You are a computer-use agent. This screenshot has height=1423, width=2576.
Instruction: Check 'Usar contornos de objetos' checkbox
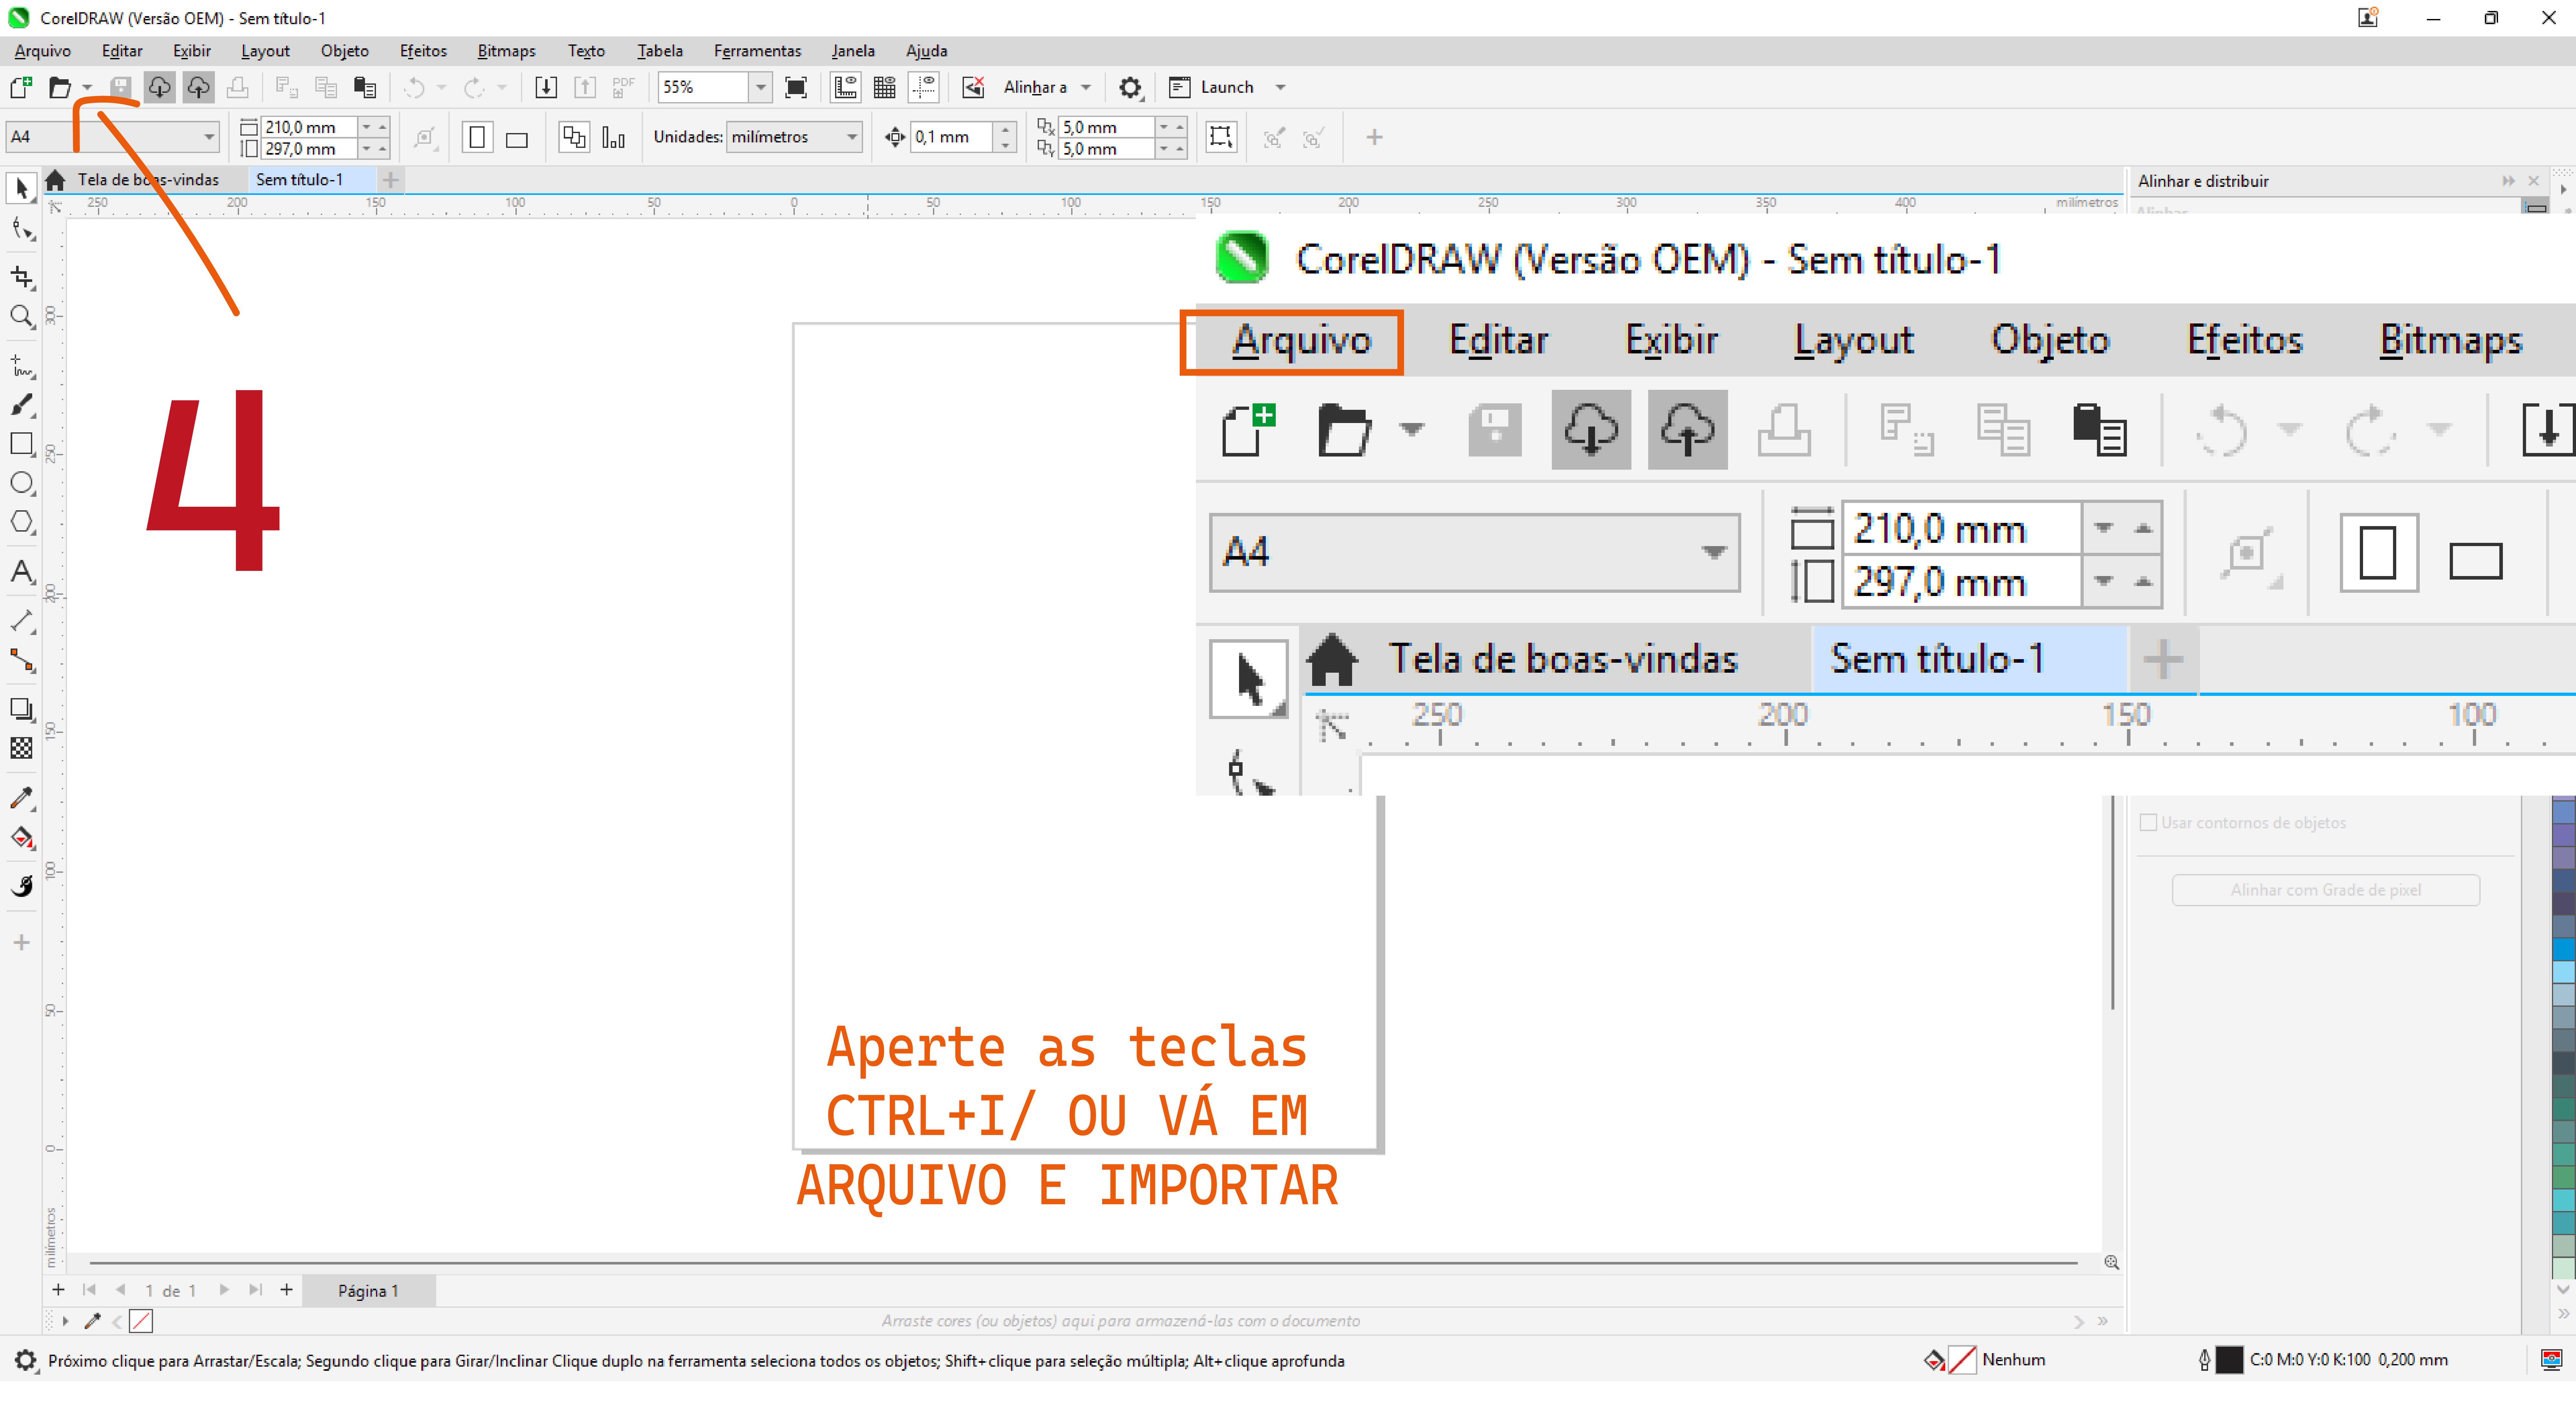tap(2148, 822)
